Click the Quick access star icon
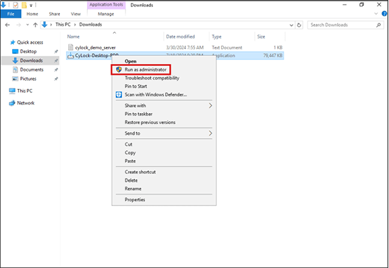 pyautogui.click(x=13, y=42)
